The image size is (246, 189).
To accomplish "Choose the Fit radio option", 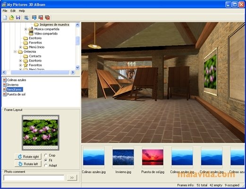I will (x=46, y=160).
